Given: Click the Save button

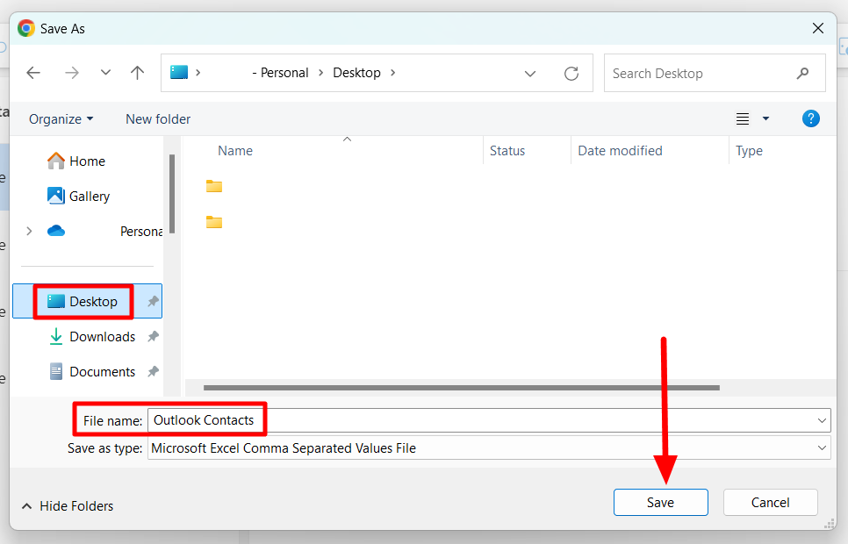Looking at the screenshot, I should pyautogui.click(x=660, y=503).
